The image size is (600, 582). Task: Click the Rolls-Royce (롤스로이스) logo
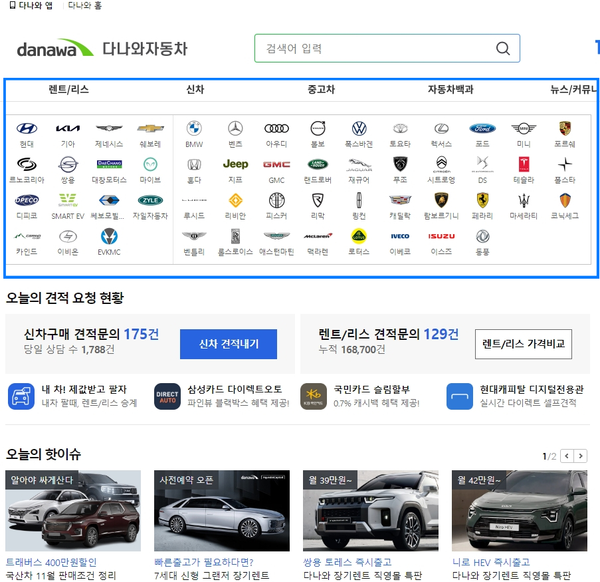[x=235, y=236]
